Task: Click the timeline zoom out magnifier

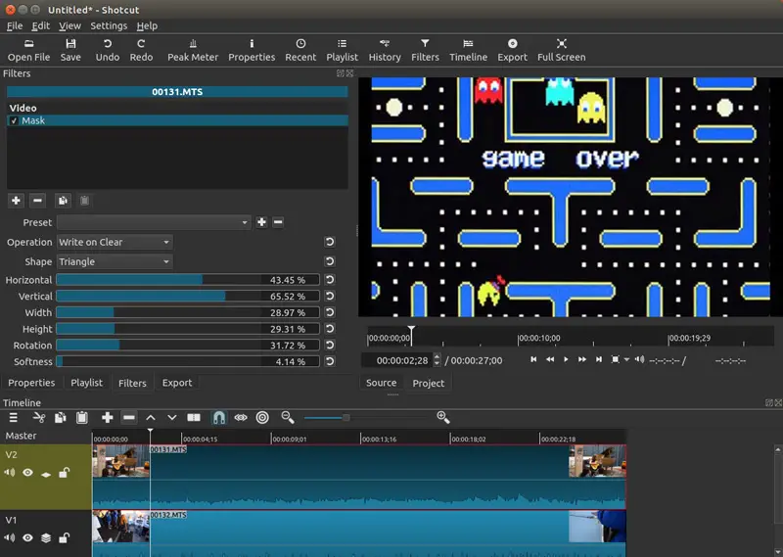Action: click(x=288, y=418)
